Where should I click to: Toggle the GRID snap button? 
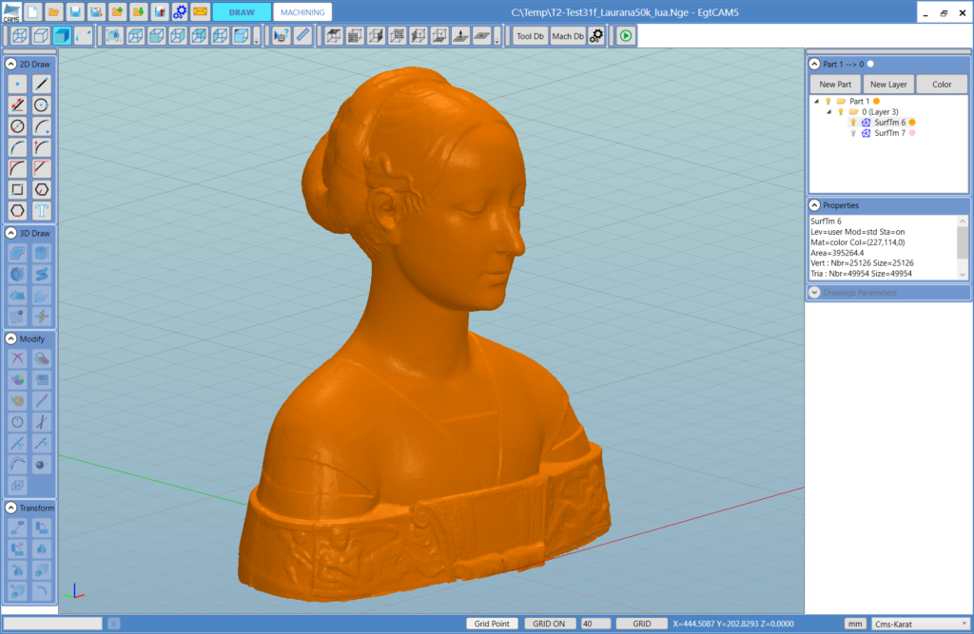point(642,624)
